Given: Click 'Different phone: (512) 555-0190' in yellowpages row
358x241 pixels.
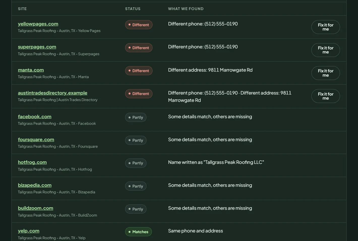Looking at the screenshot, I should pyautogui.click(x=203, y=24).
